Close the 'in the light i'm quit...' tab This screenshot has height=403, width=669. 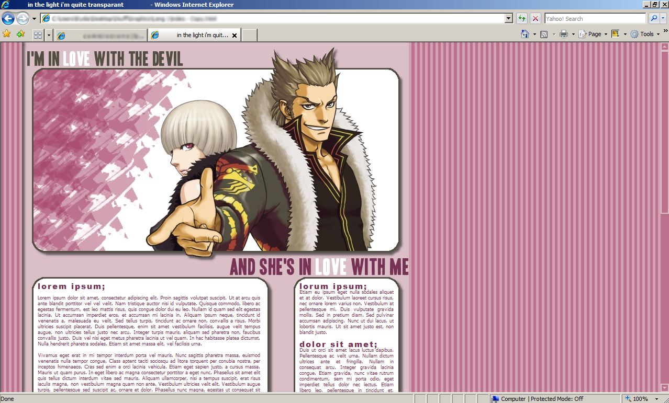pyautogui.click(x=235, y=36)
